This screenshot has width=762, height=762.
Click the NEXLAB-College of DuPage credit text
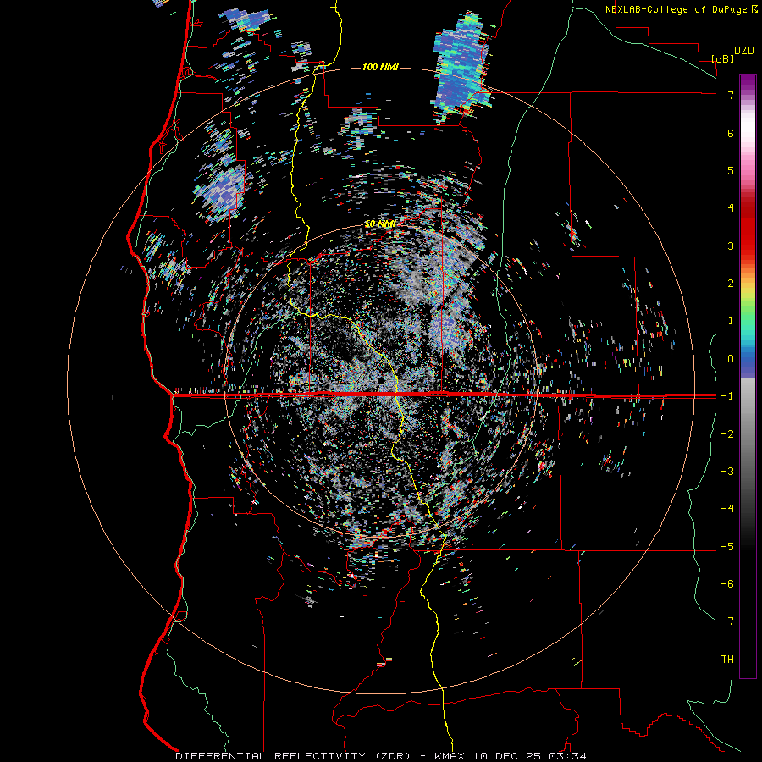[x=676, y=9]
